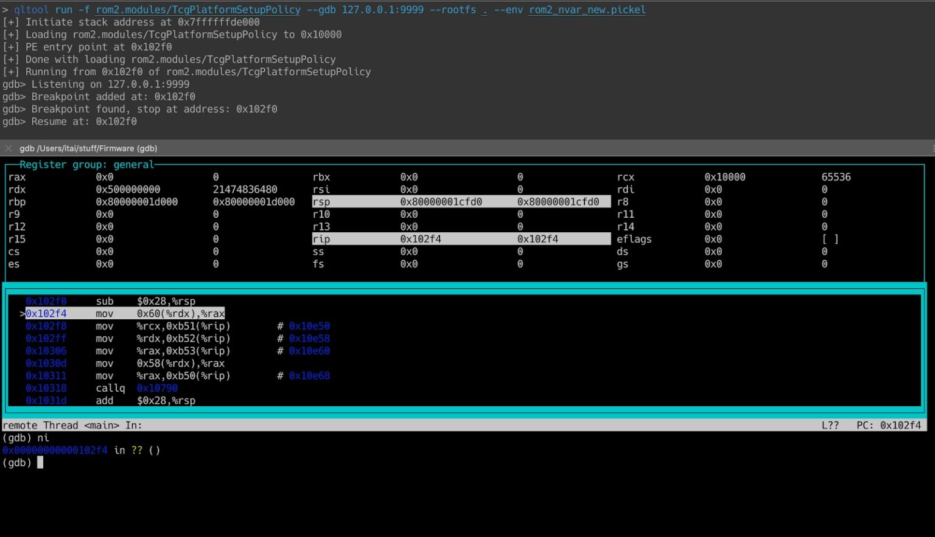Select the highlighted rsp register row
Image resolution: width=935 pixels, height=537 pixels.
(x=461, y=202)
